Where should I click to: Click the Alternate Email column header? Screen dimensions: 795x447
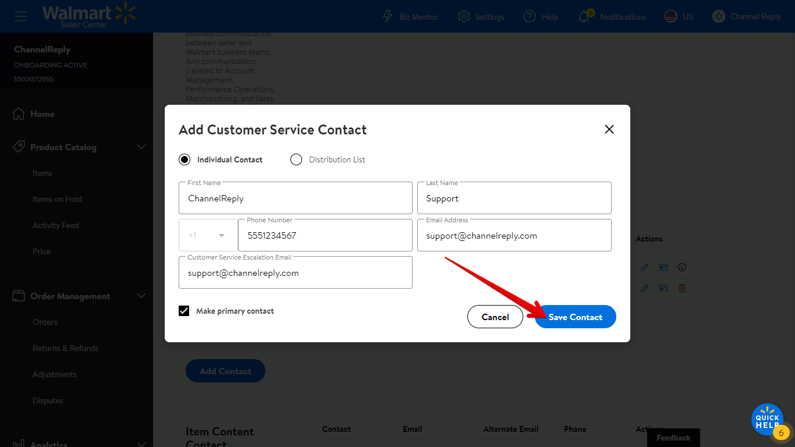point(511,429)
